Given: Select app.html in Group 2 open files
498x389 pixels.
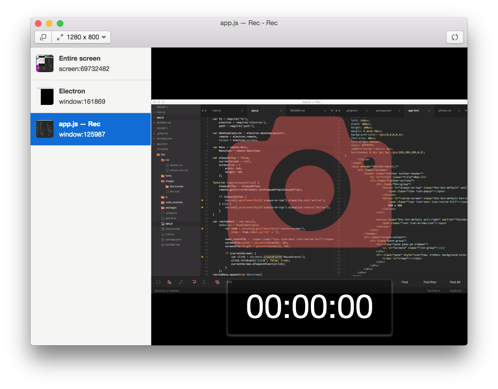Looking at the screenshot, I should pos(162,144).
